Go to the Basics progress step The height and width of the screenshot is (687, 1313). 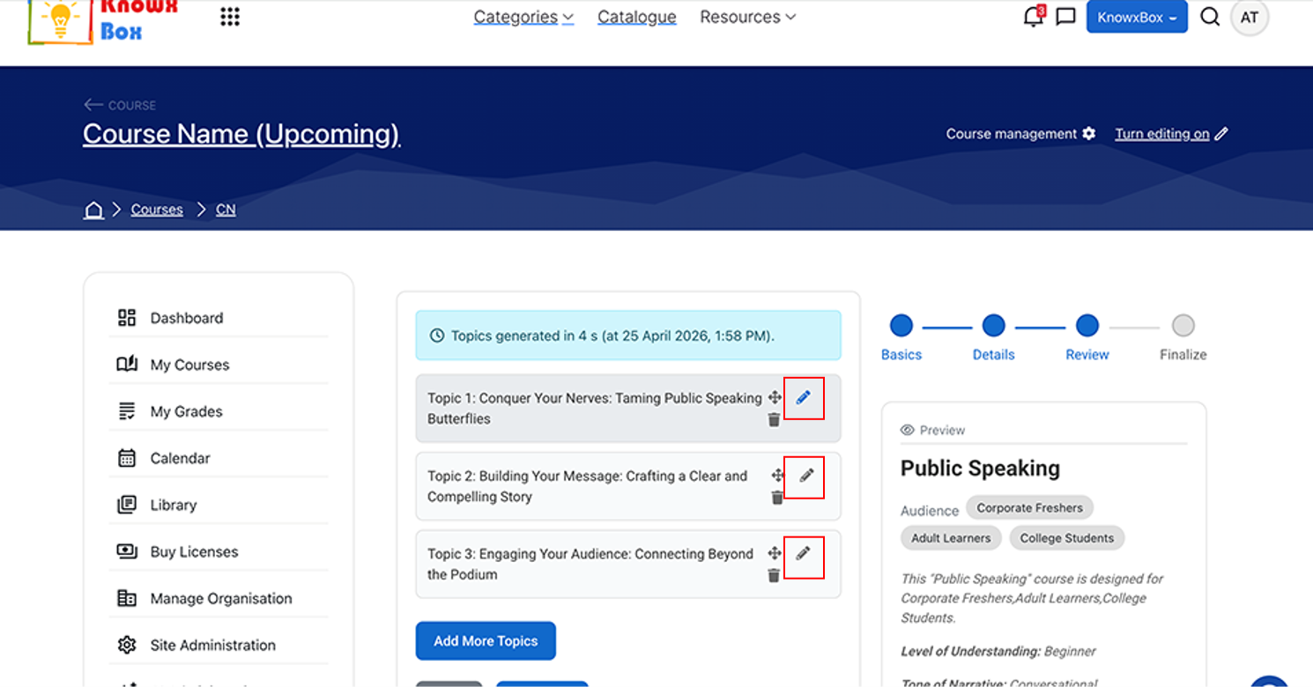pos(901,338)
